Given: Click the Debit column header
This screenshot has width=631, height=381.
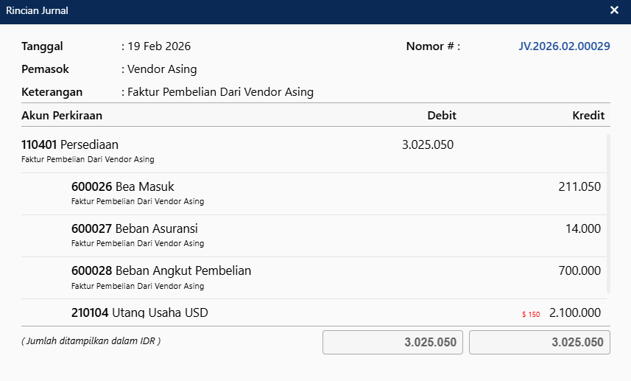Looking at the screenshot, I should click(442, 116).
